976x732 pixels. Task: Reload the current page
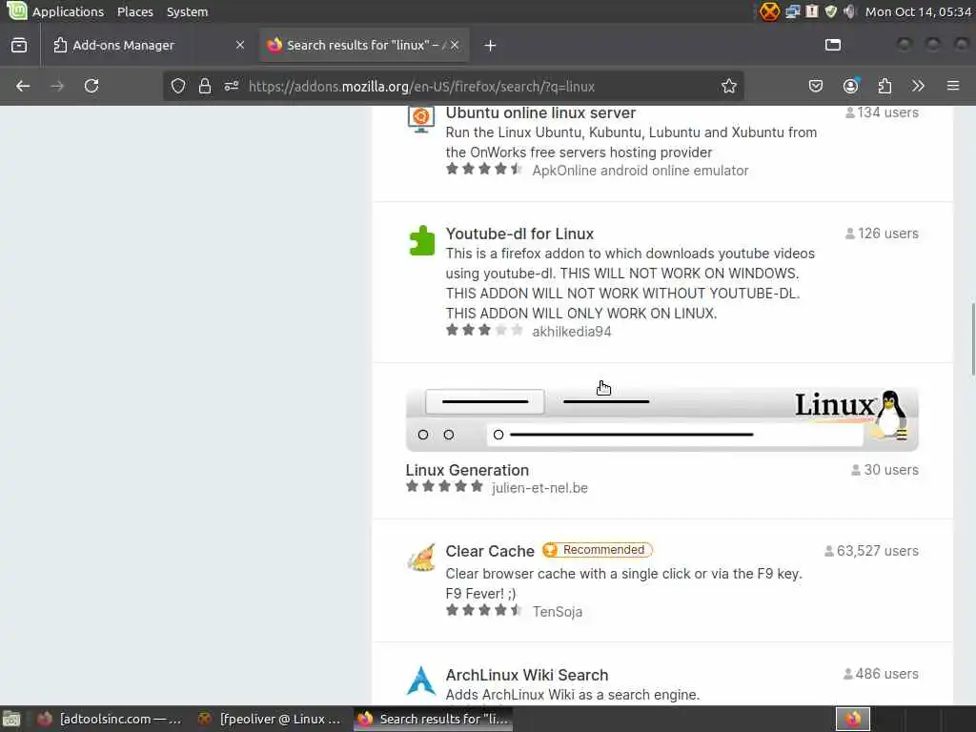91,86
